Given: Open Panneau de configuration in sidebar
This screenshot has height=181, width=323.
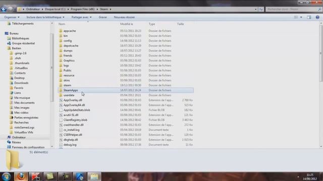Looking at the screenshot, I should 28,147.
